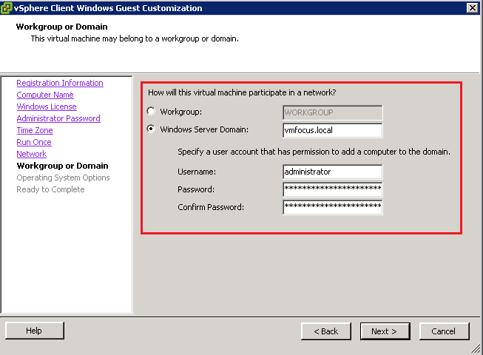Close the Guest Customization dialog
Viewport: 483px width, 355px height.
(472, 7)
